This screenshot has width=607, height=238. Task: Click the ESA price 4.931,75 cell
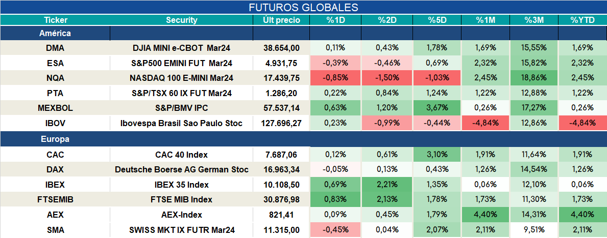point(281,63)
